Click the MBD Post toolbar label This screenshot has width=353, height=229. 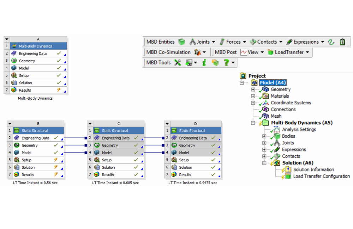(226, 51)
